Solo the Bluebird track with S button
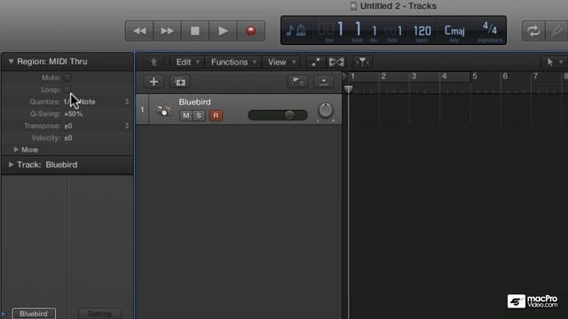This screenshot has width=568, height=319. 199,115
